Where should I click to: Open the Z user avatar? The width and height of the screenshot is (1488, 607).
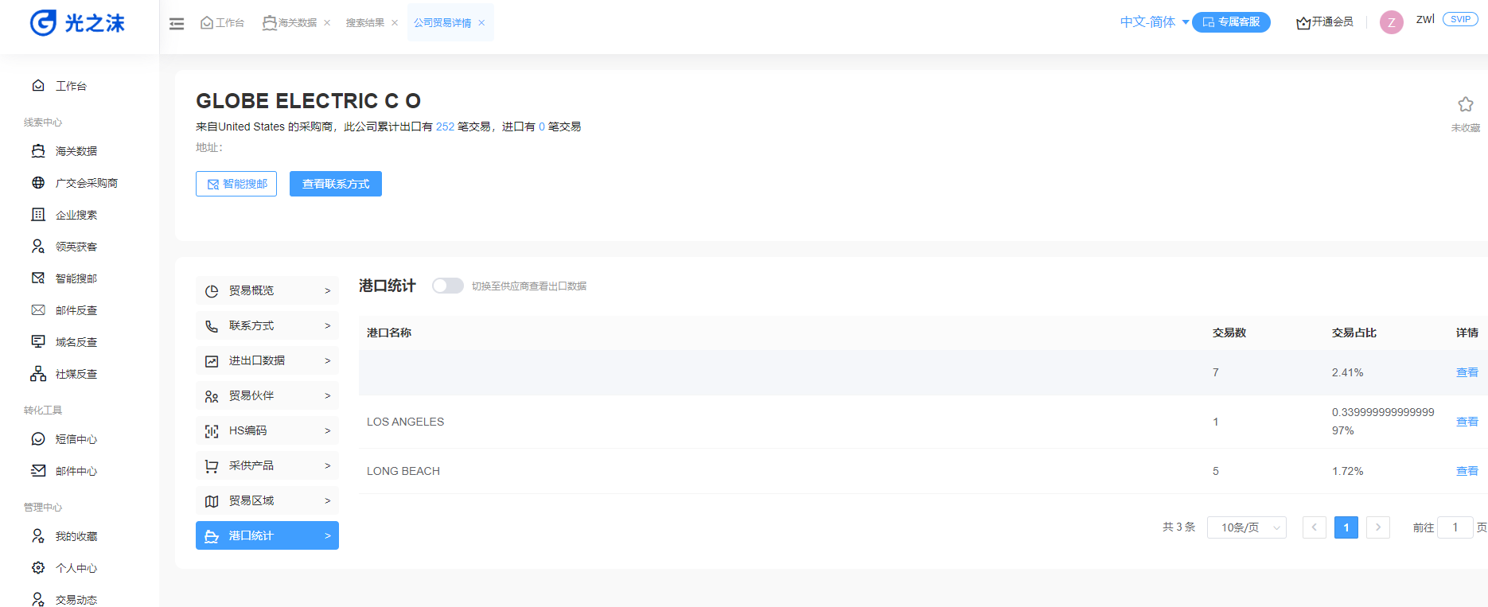point(1391,22)
